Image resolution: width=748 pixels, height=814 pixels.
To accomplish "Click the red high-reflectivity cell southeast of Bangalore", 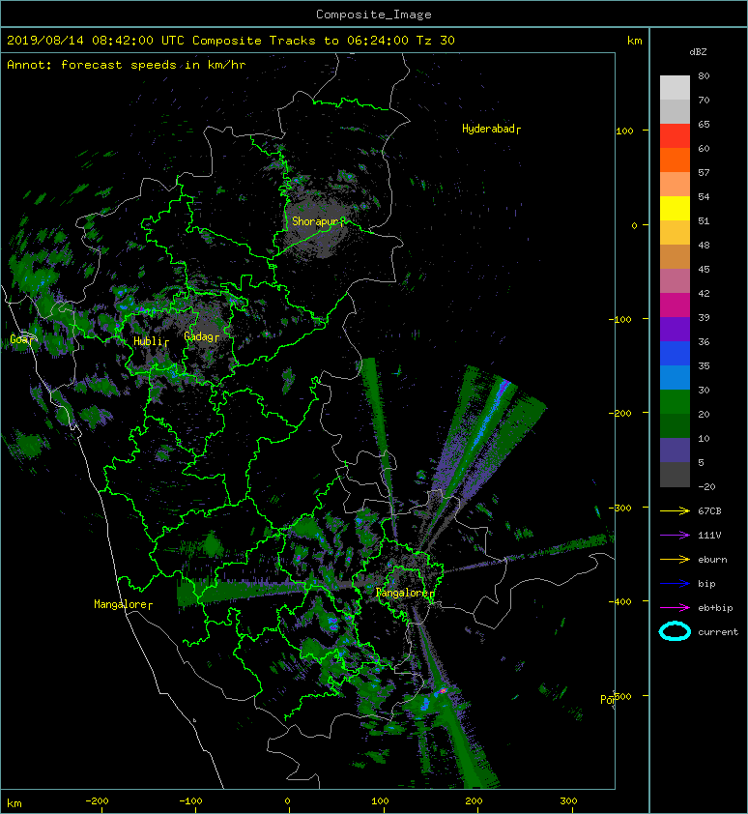I will click(444, 690).
